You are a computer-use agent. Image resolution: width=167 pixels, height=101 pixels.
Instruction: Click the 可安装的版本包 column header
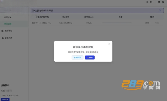tap(42, 17)
